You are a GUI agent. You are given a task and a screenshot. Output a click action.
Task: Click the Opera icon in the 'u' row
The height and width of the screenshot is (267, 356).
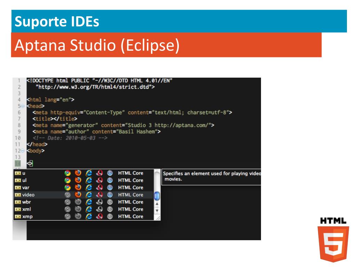click(99, 173)
